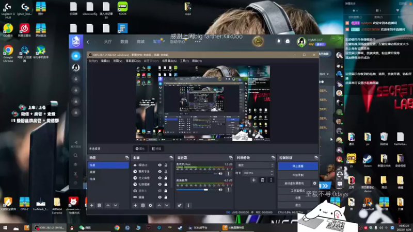Add a new source with the plus icon
This screenshot has height=232, width=413.
click(x=135, y=205)
